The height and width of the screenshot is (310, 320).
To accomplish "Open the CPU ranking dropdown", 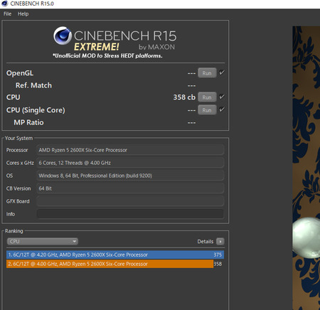I will tap(43, 241).
